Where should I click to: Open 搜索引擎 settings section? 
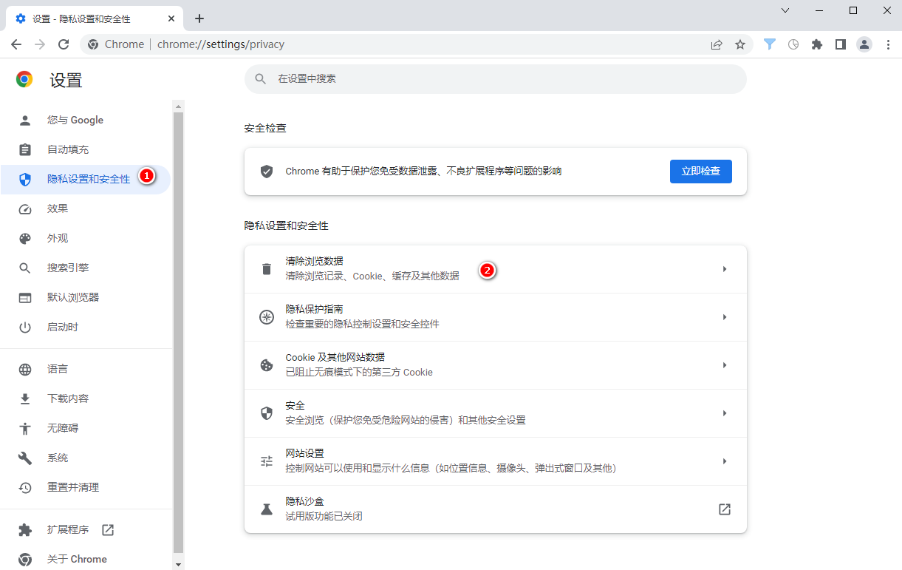[86, 268]
